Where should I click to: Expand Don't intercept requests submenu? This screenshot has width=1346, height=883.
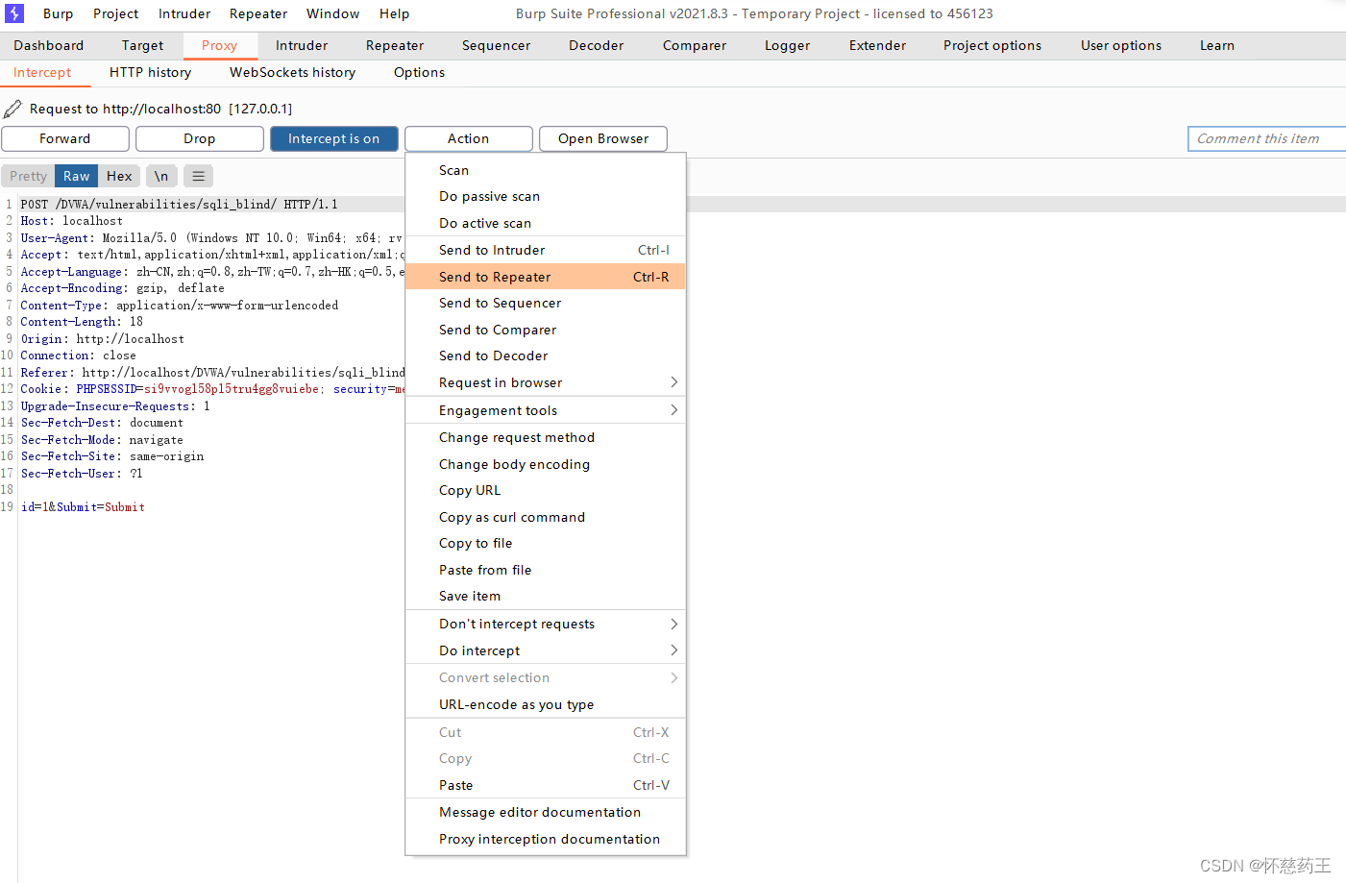point(546,624)
